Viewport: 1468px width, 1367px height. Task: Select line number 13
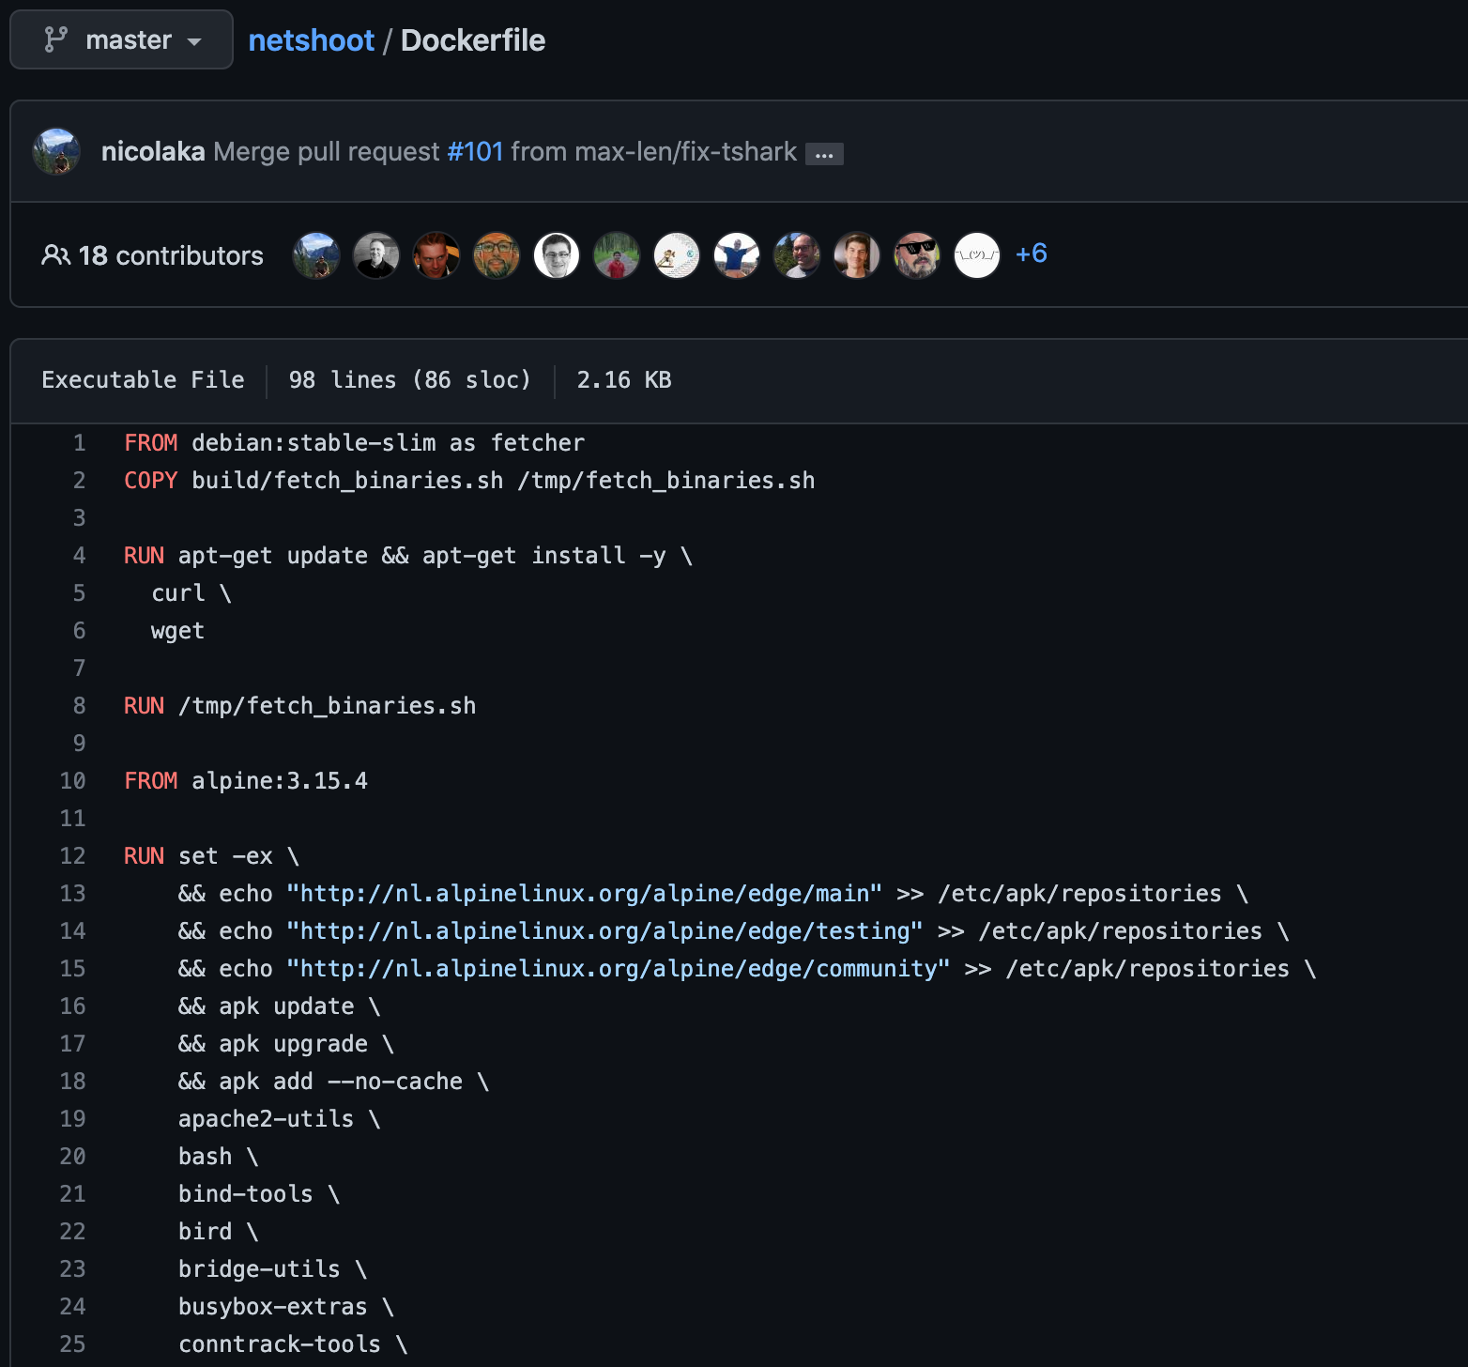coord(73,894)
